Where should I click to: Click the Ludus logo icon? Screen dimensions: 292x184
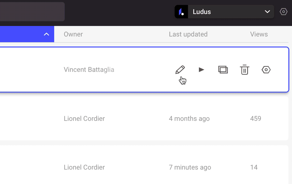(x=181, y=12)
